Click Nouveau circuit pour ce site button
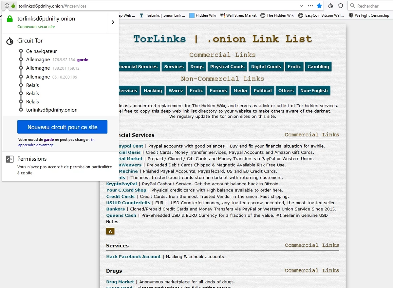The height and width of the screenshot is (288, 393). point(62,127)
